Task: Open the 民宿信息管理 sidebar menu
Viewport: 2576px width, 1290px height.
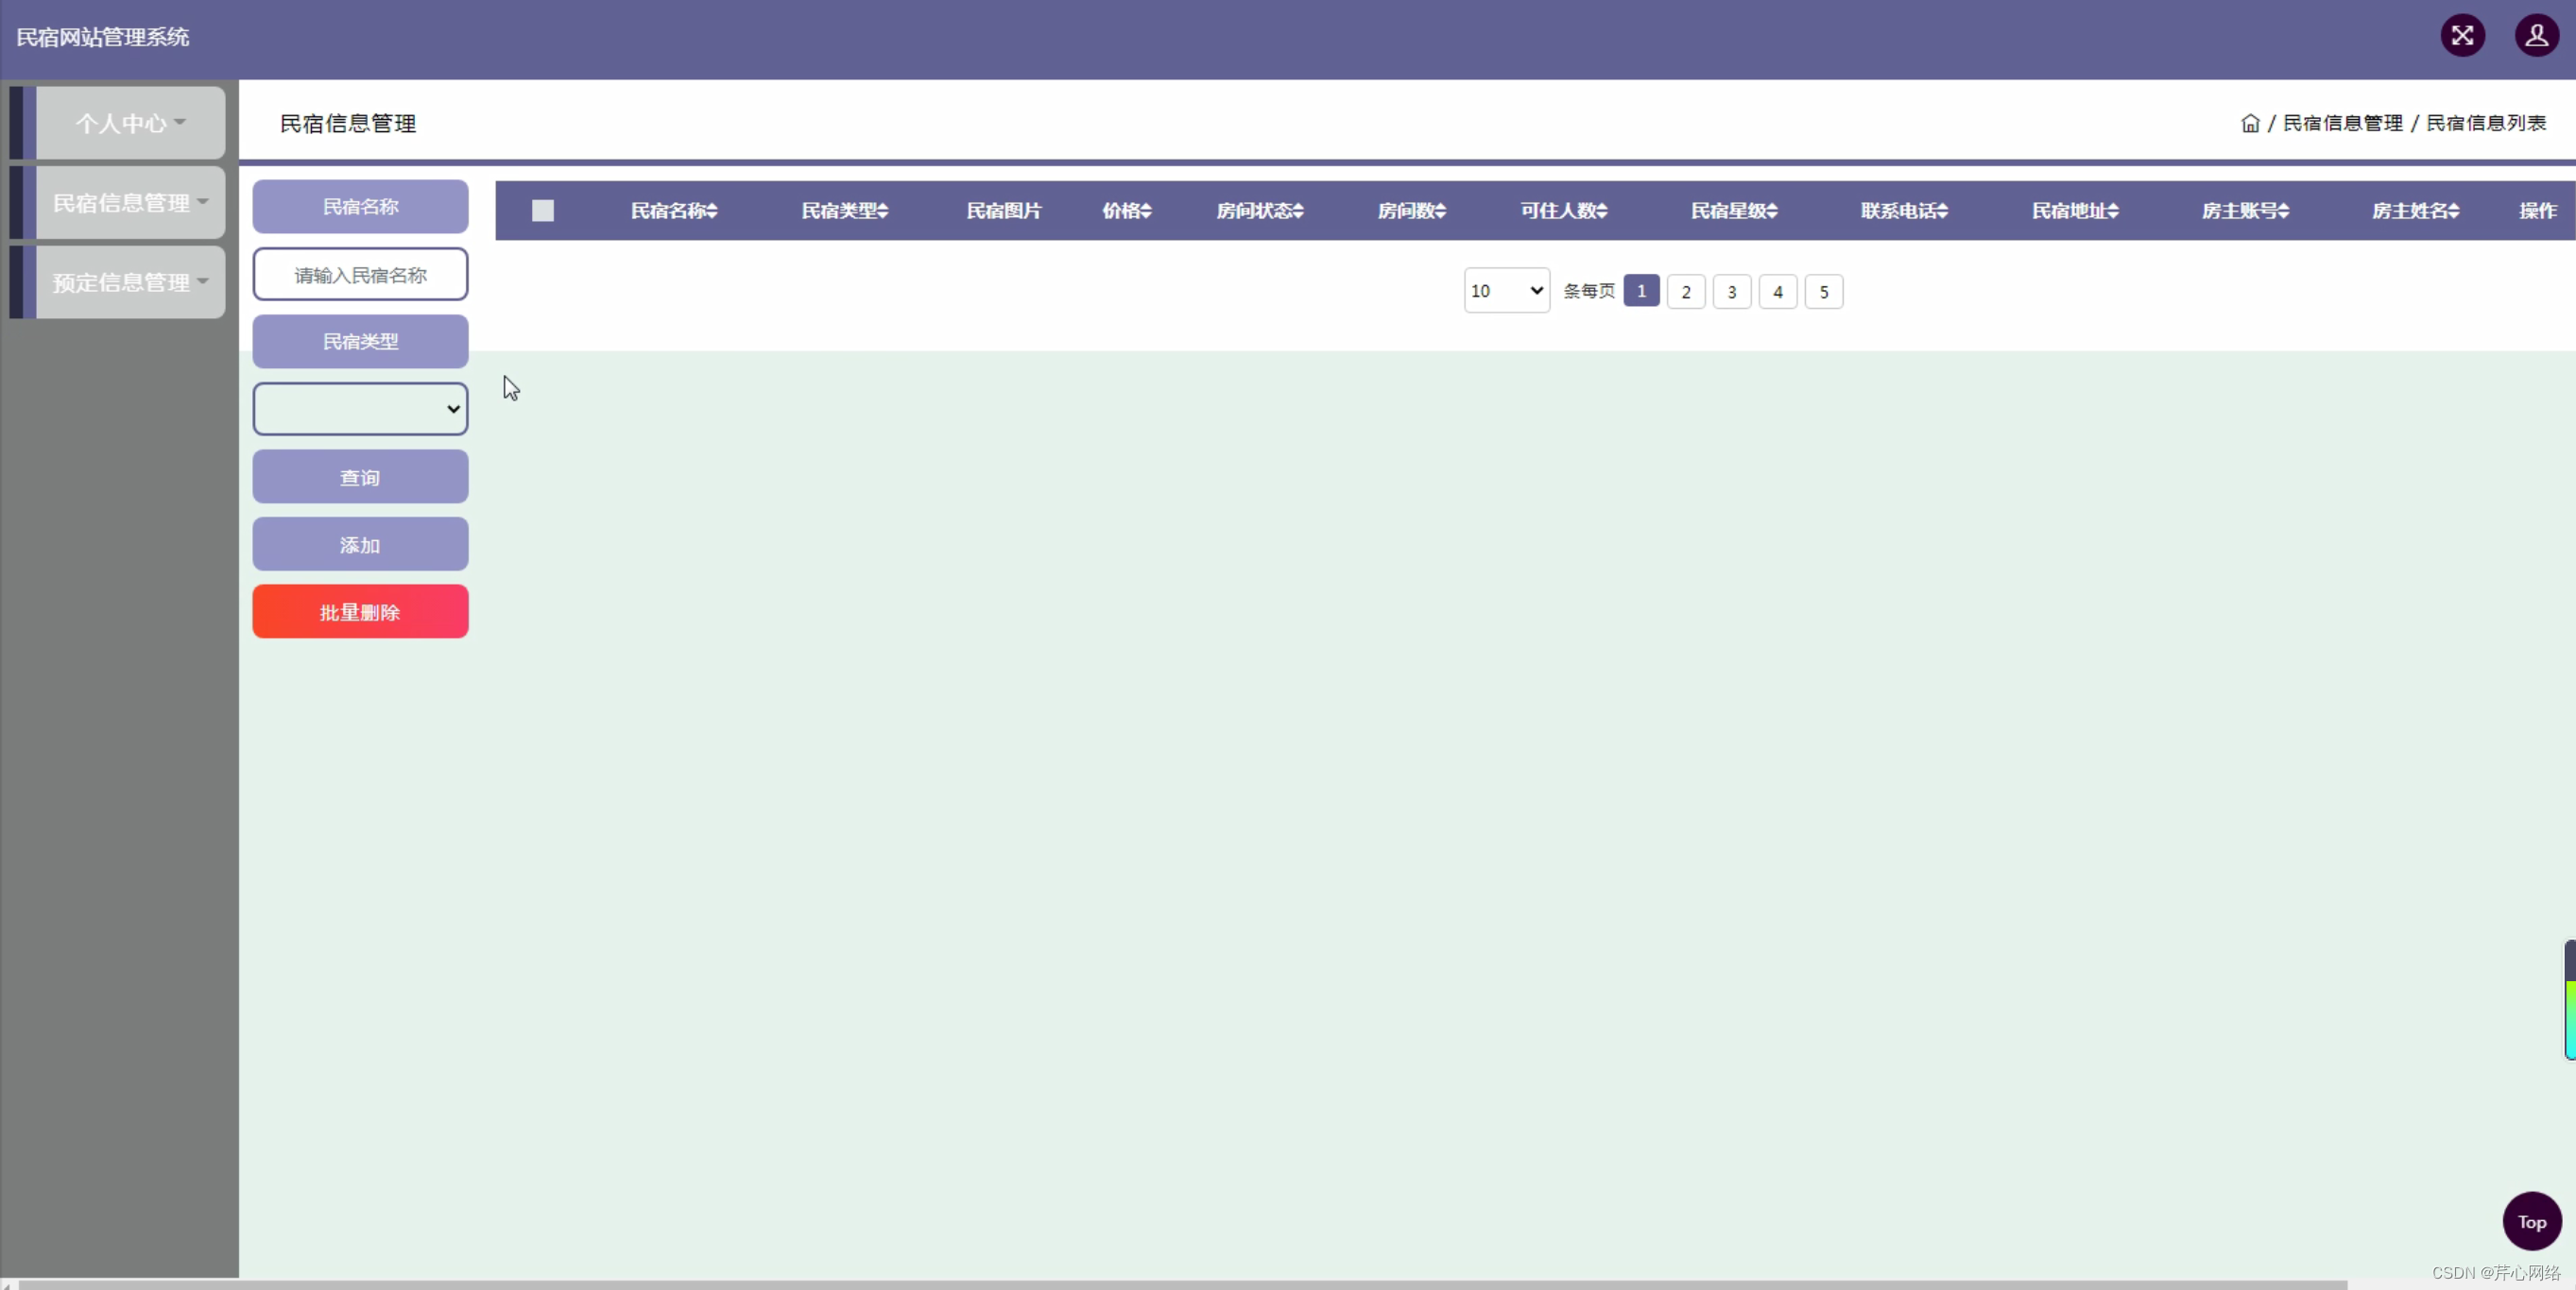Action: pos(130,203)
